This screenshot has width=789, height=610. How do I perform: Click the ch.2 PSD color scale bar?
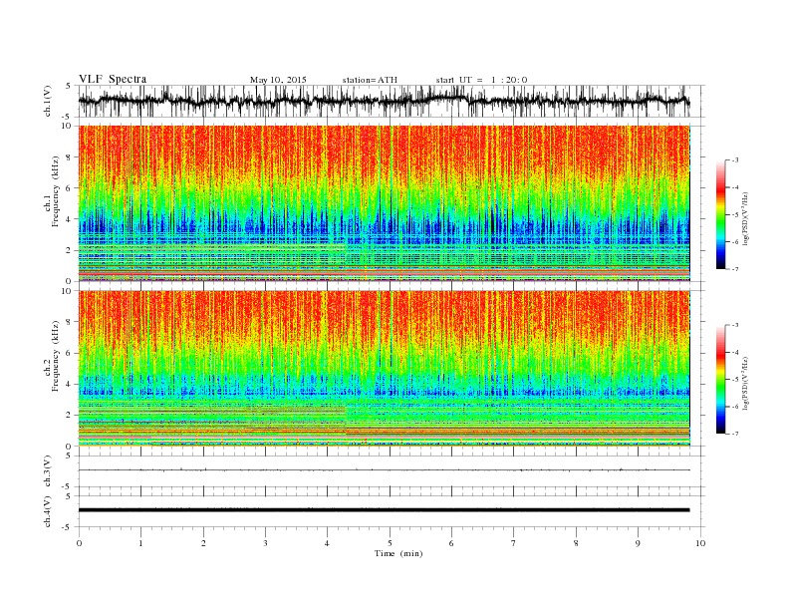720,379
